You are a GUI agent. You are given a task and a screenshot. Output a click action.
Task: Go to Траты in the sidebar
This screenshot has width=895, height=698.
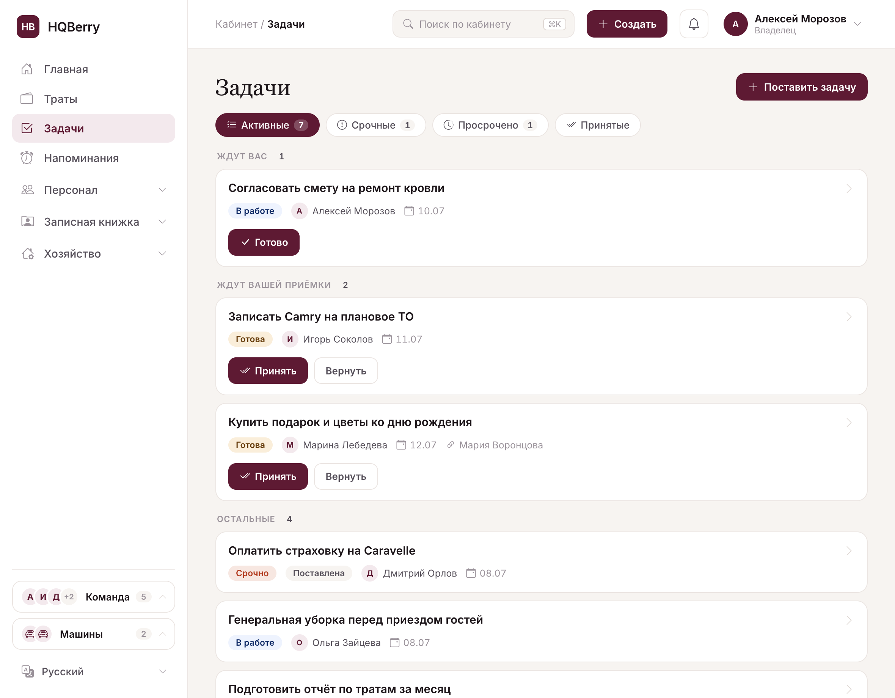[x=93, y=99]
